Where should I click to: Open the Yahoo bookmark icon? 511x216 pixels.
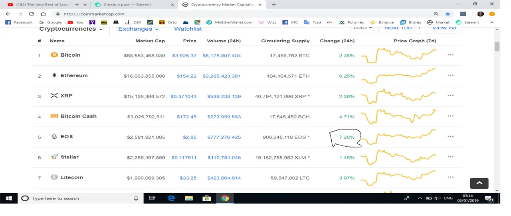92,22
